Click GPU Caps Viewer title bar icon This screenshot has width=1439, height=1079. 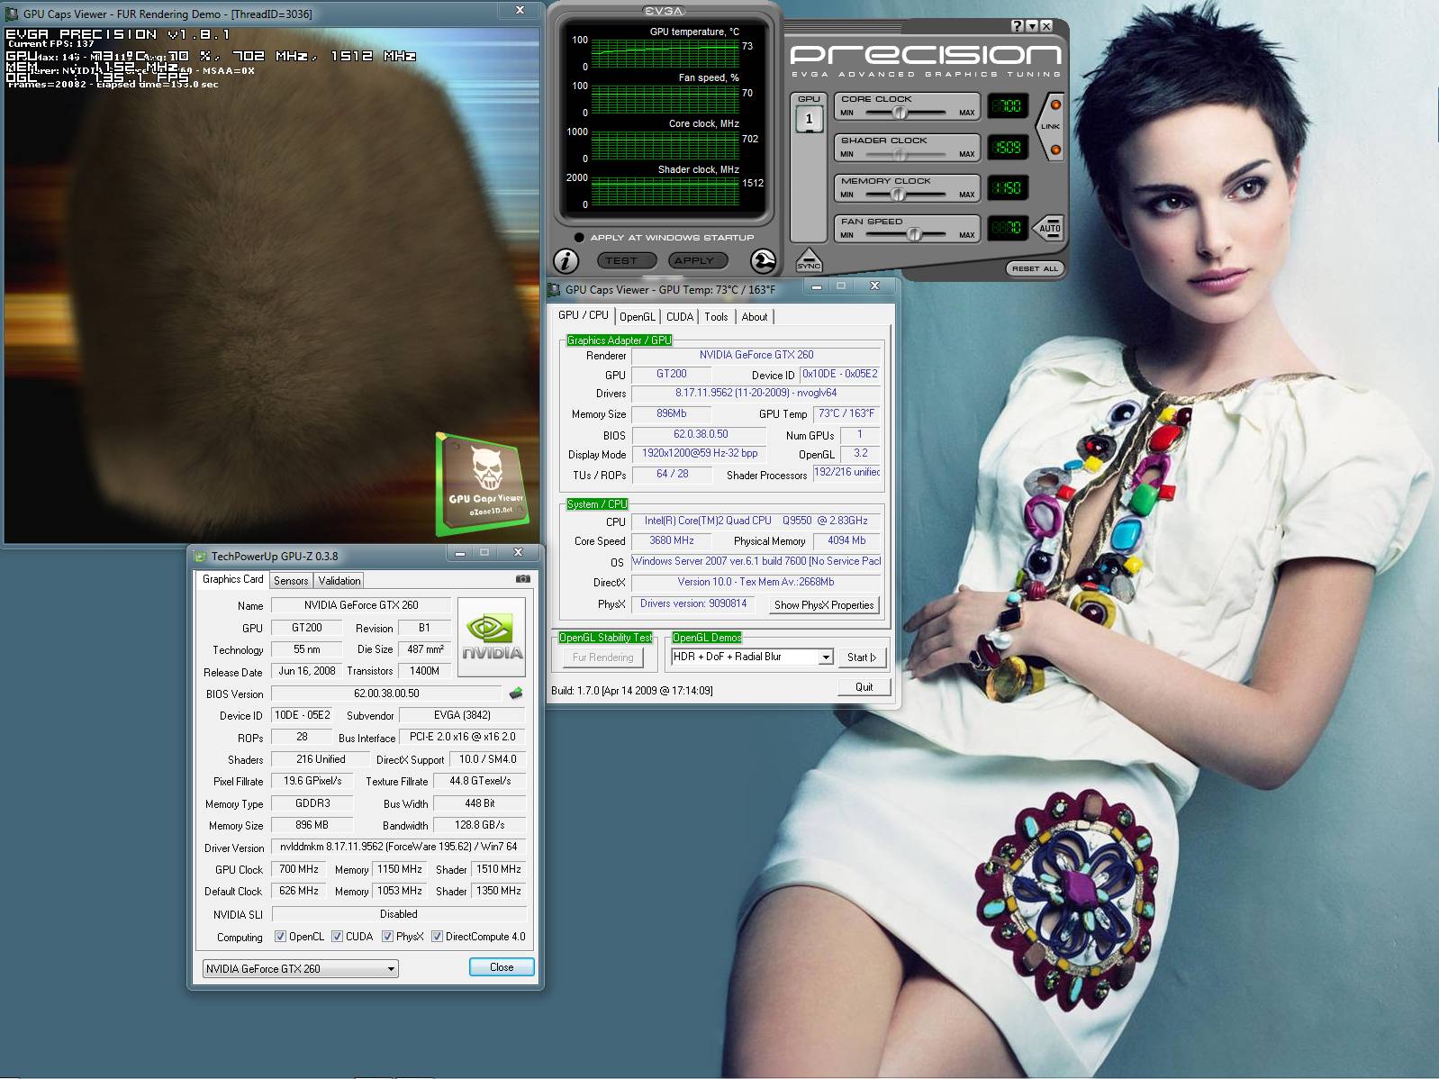[555, 290]
